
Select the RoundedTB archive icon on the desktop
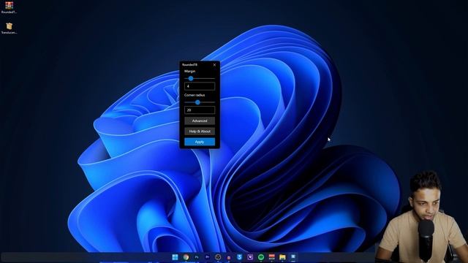(9, 8)
